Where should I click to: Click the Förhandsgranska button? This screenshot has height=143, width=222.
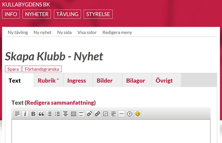(x=42, y=69)
